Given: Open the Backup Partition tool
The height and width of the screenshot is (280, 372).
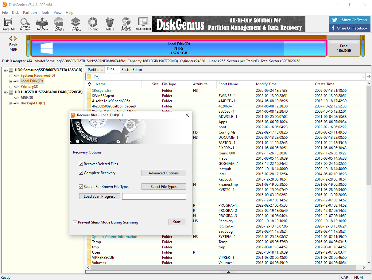Looking at the screenshot, I should click(x=126, y=24).
